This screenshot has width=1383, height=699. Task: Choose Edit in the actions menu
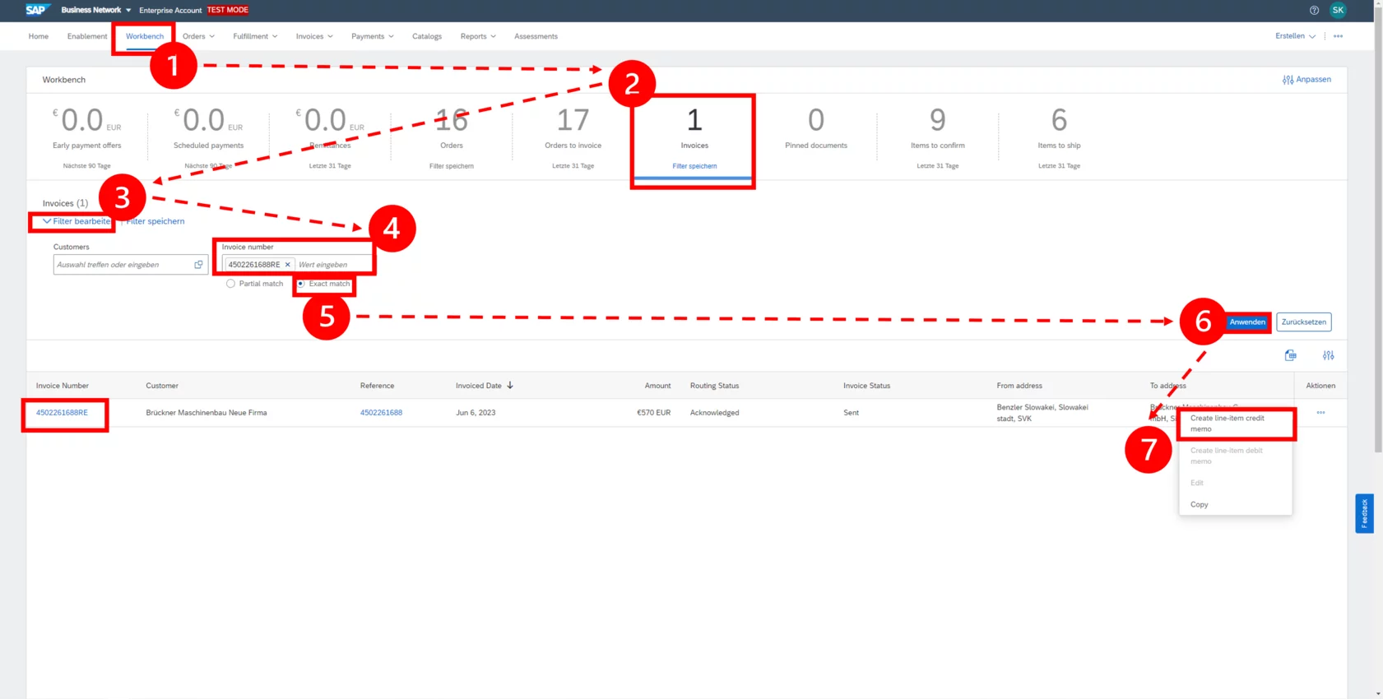pyautogui.click(x=1235, y=483)
